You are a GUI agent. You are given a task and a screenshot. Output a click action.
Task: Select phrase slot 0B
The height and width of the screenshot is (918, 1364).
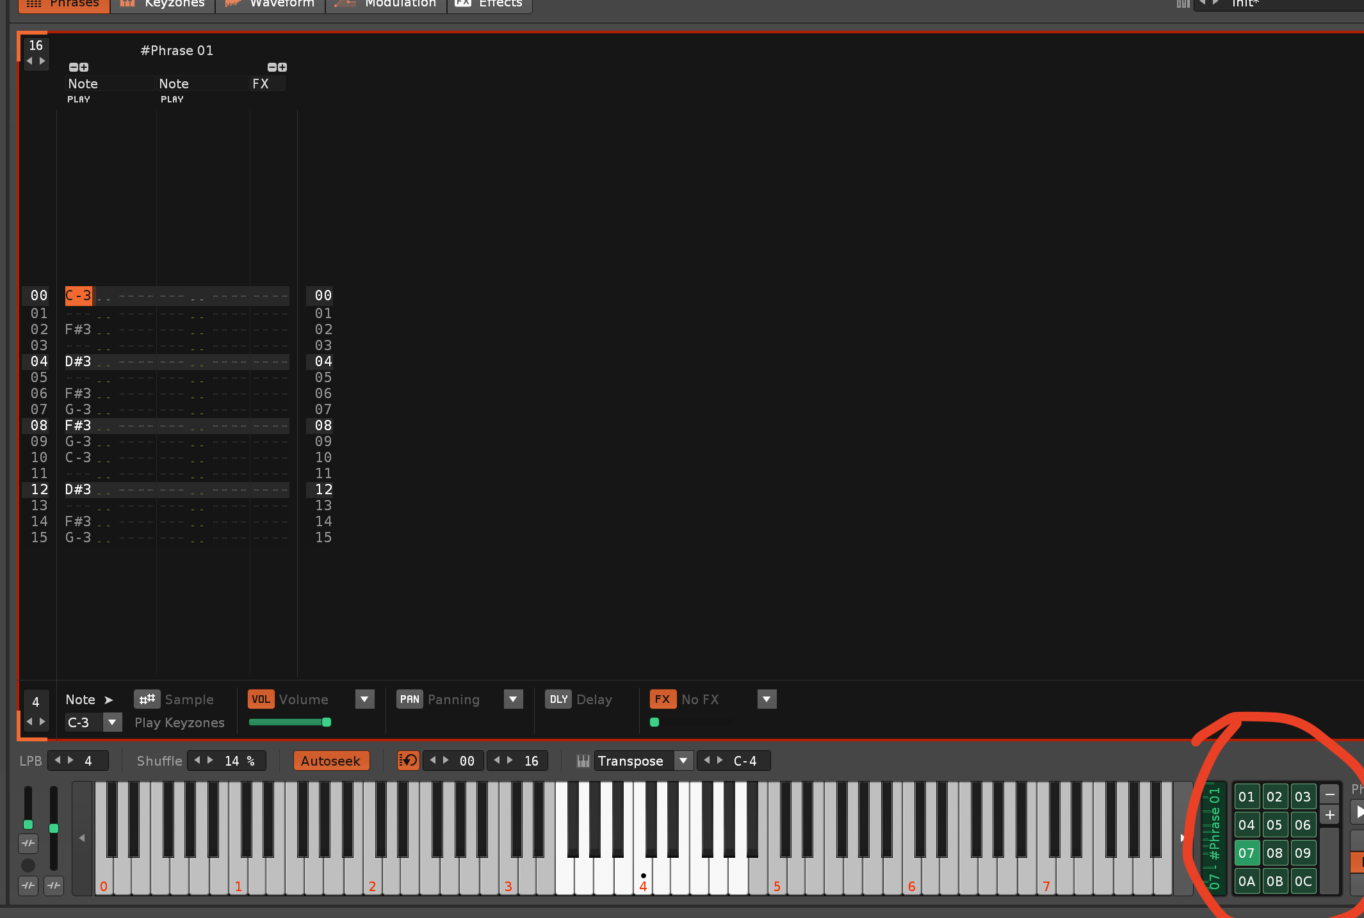1275,882
